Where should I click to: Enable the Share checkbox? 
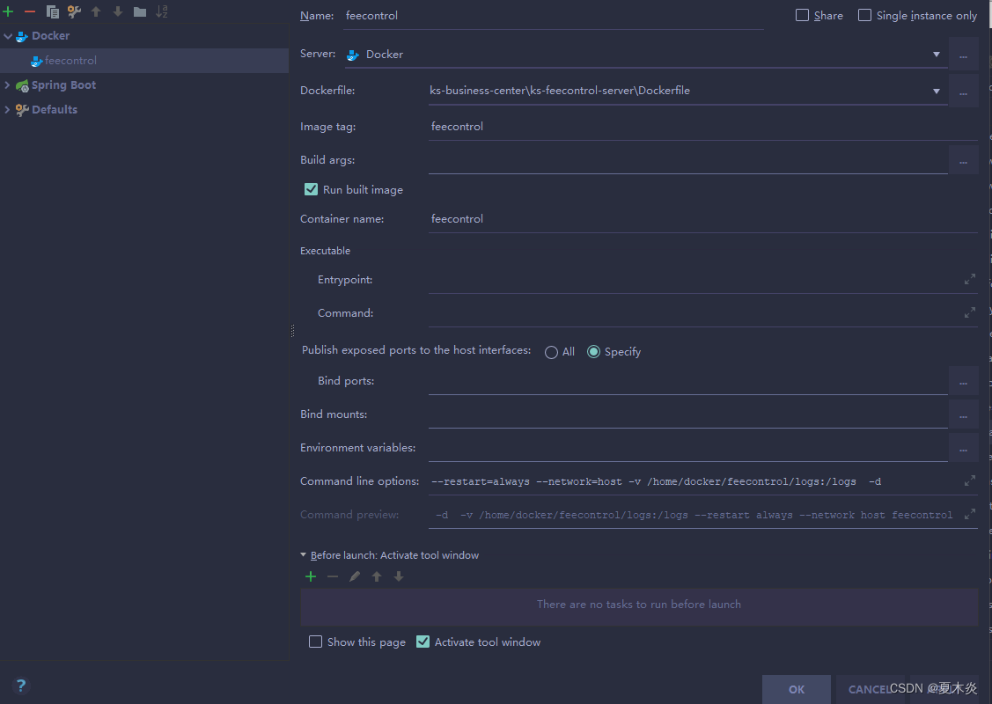[802, 15]
